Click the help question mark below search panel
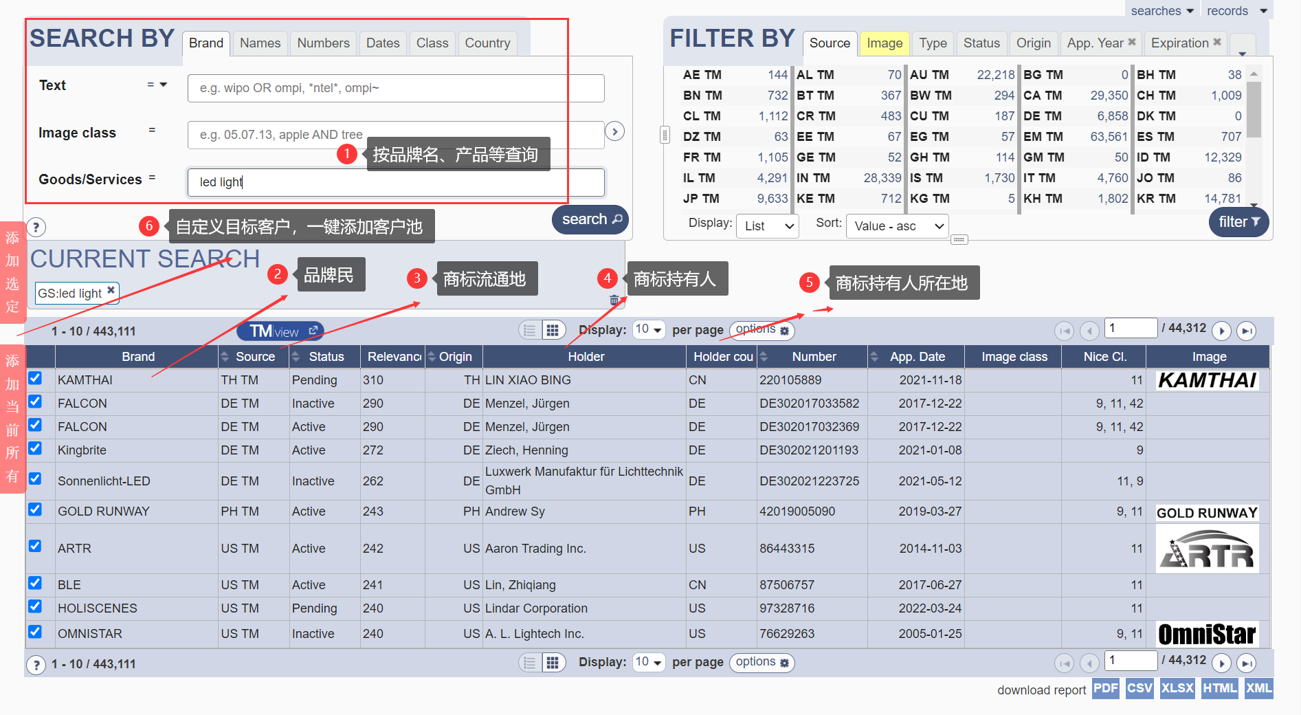1301x715 pixels. (x=36, y=227)
